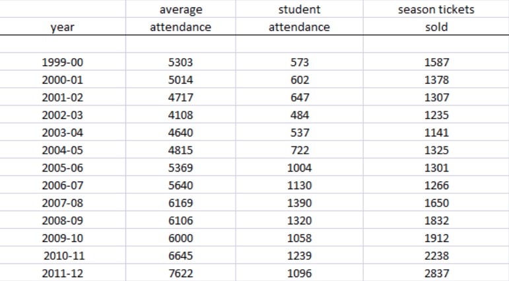Select student attendance cell 1320
The height and width of the screenshot is (281, 509).
(x=299, y=220)
